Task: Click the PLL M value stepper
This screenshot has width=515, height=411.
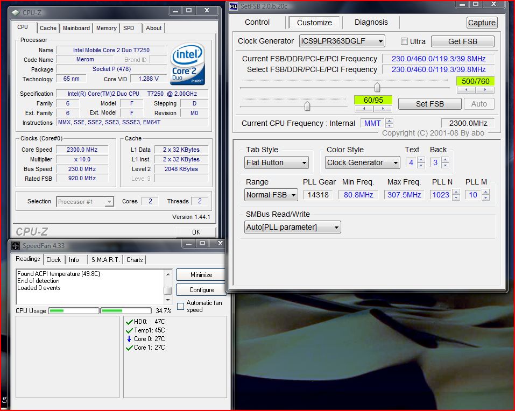Action: [x=485, y=195]
